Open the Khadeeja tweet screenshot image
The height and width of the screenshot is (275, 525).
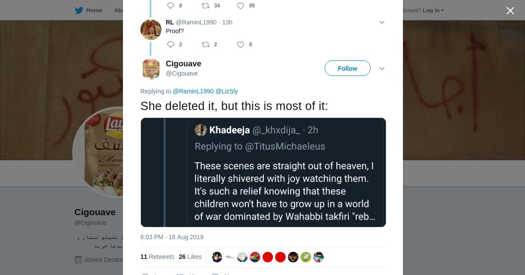coord(263,172)
